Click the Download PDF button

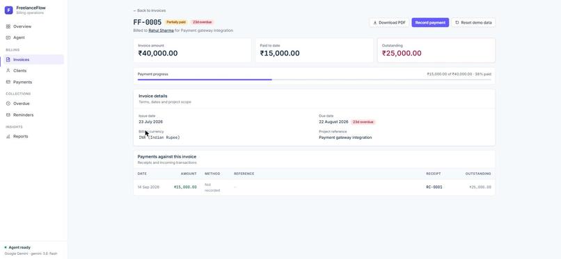389,22
